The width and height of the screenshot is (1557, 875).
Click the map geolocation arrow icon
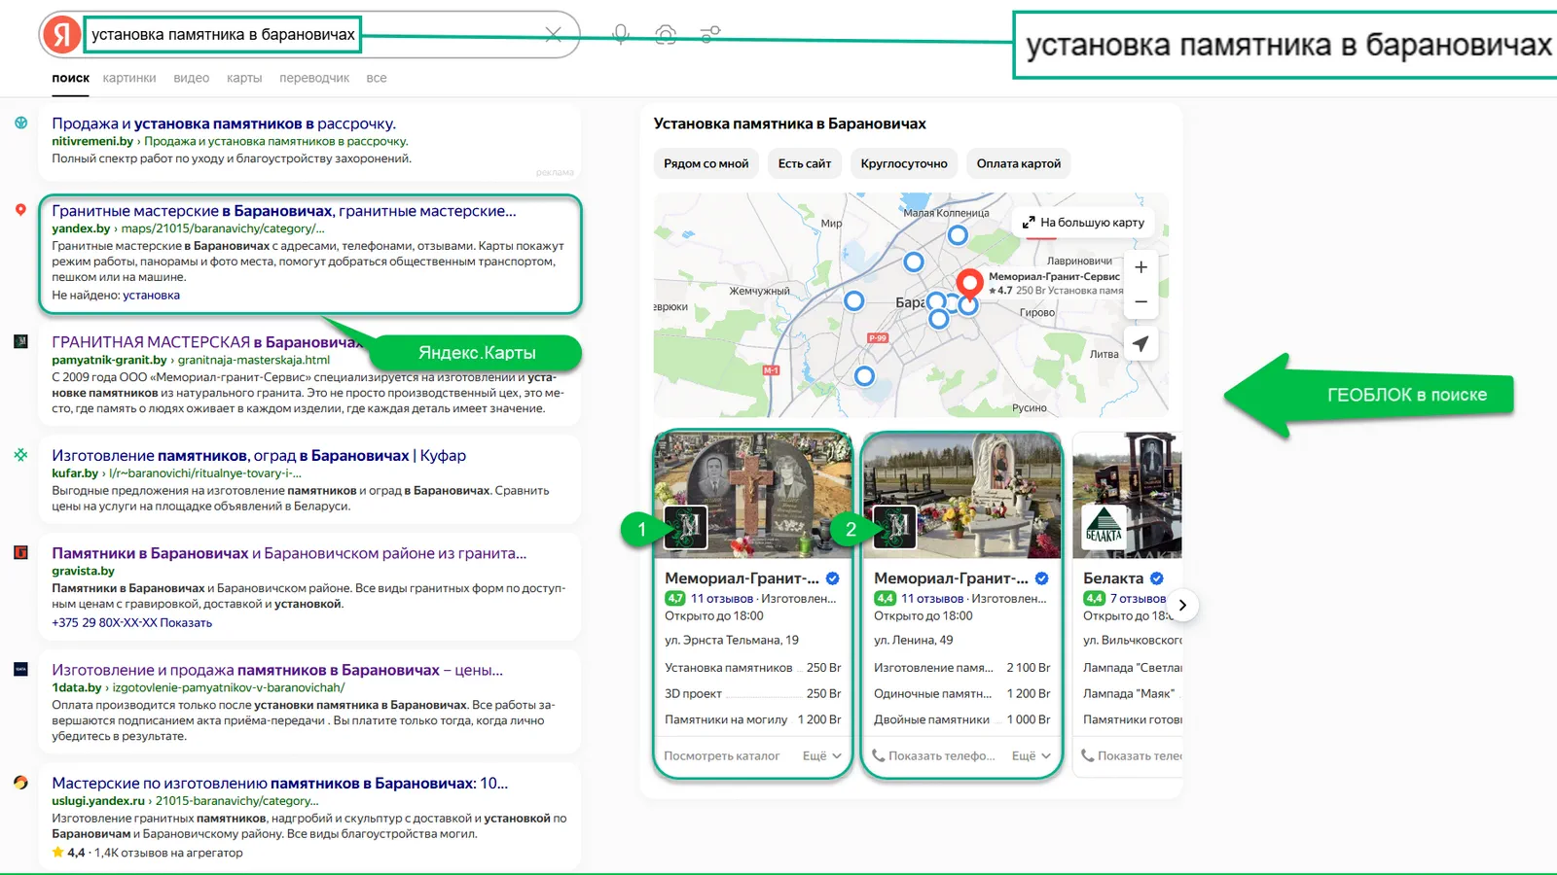[x=1141, y=344]
